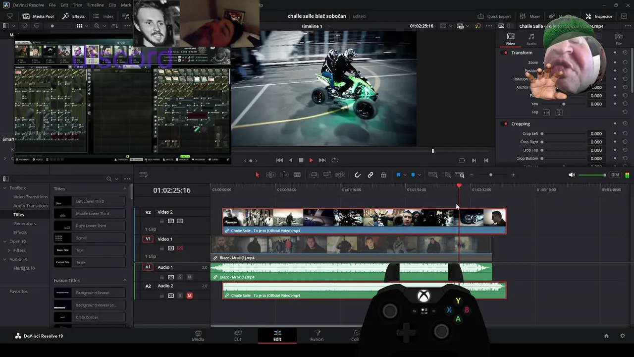Switch to the Fusion page
The image size is (634, 357).
tap(317, 336)
